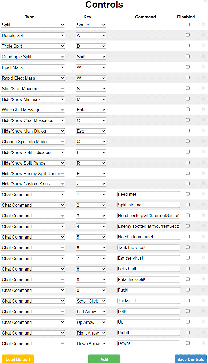
Task: Disable the Double Split control
Action: pos(188,35)
